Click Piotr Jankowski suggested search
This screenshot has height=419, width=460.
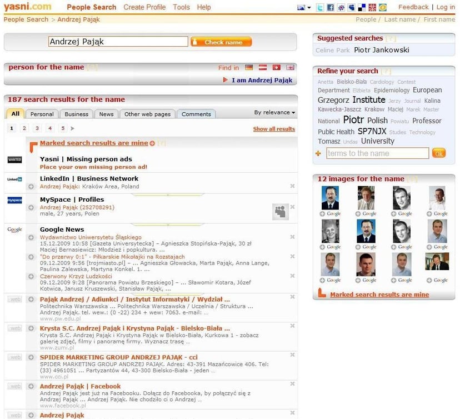(x=381, y=50)
